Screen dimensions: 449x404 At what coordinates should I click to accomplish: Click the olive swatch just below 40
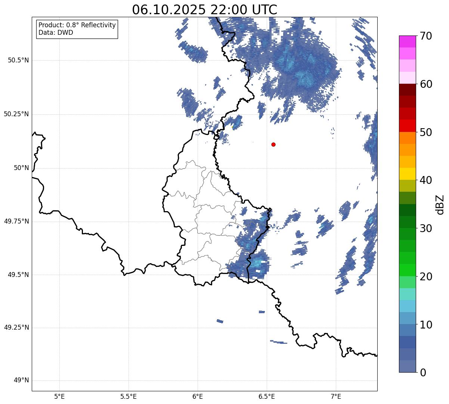(x=407, y=186)
